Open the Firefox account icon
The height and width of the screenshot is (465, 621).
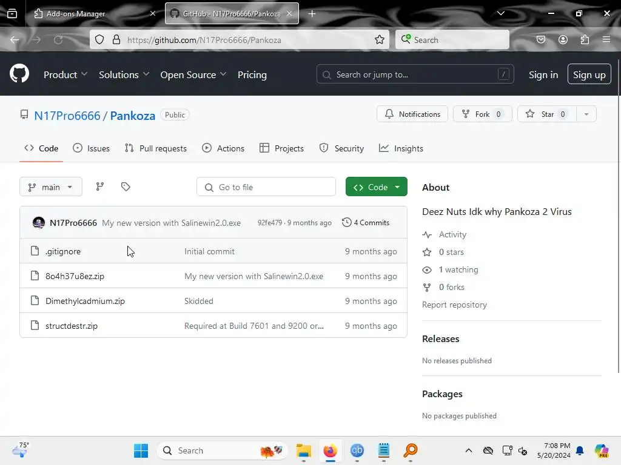click(x=563, y=39)
